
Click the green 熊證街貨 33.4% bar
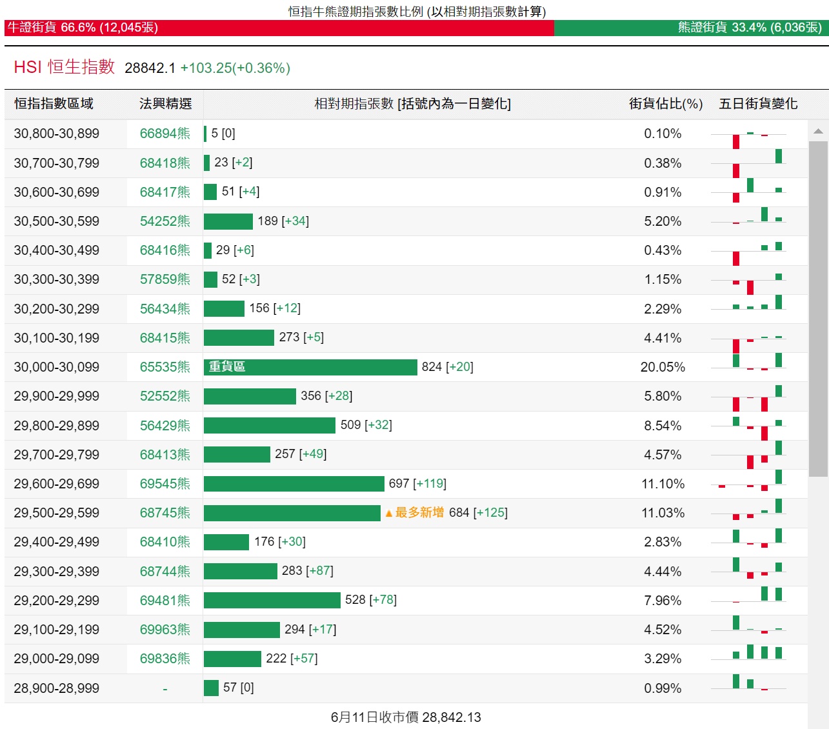pyautogui.click(x=690, y=28)
